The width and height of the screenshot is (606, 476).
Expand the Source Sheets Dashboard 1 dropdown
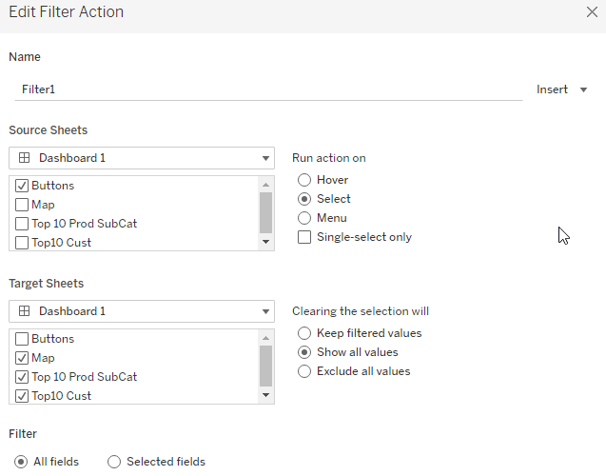tap(142, 158)
